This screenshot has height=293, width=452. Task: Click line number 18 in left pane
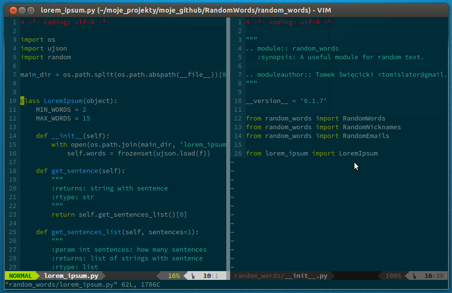[13, 171]
